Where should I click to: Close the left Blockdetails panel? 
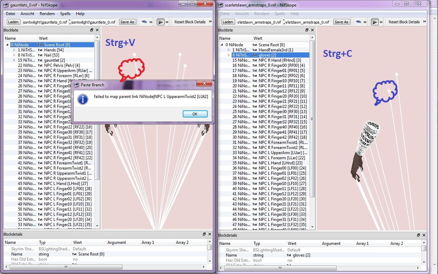click(210, 234)
